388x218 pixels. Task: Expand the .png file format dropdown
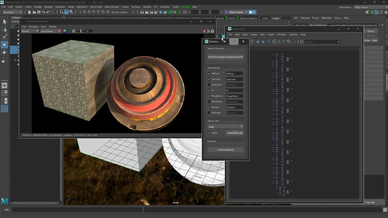226,127
